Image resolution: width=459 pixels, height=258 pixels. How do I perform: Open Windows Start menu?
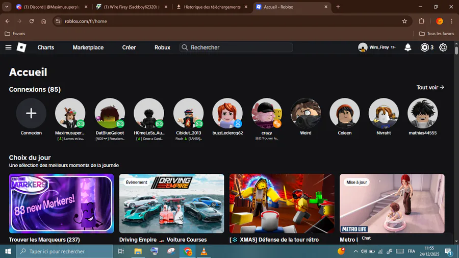click(8, 251)
